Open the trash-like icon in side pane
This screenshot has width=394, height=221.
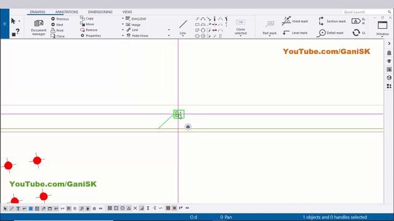389,53
